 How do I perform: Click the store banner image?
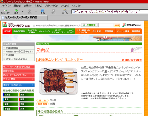[x=72, y=38]
